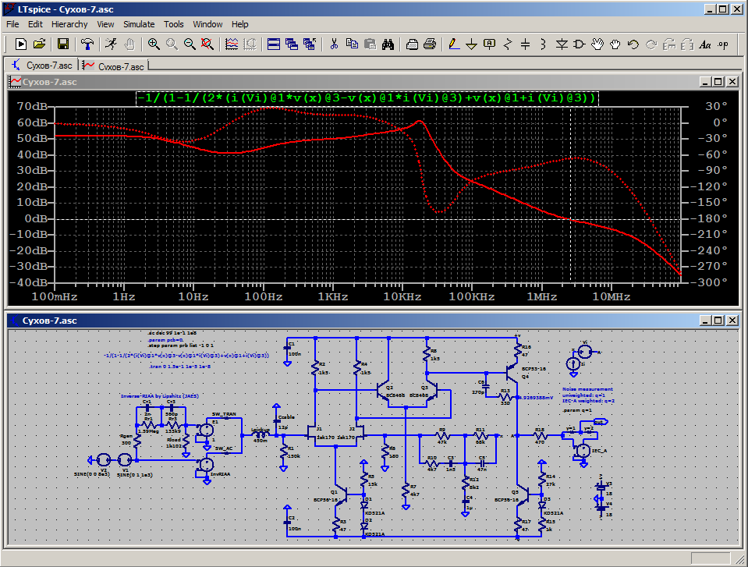Tile windows horizontally icon
The width and height of the screenshot is (748, 567).
coord(274,44)
